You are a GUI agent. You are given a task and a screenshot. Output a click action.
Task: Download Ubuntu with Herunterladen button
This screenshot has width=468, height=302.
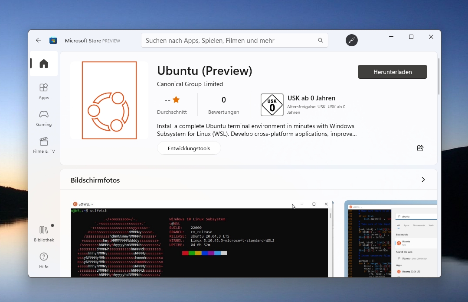tap(393, 72)
